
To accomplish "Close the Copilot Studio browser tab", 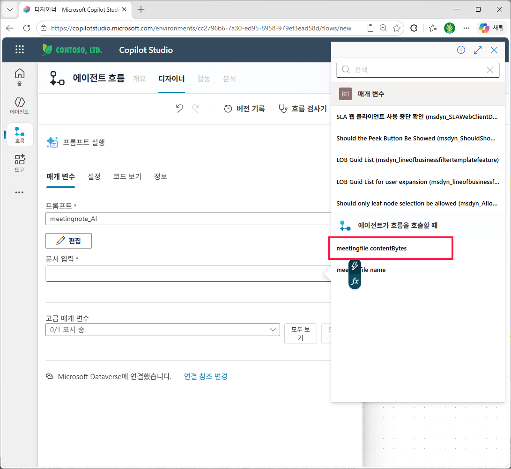I will pyautogui.click(x=124, y=9).
